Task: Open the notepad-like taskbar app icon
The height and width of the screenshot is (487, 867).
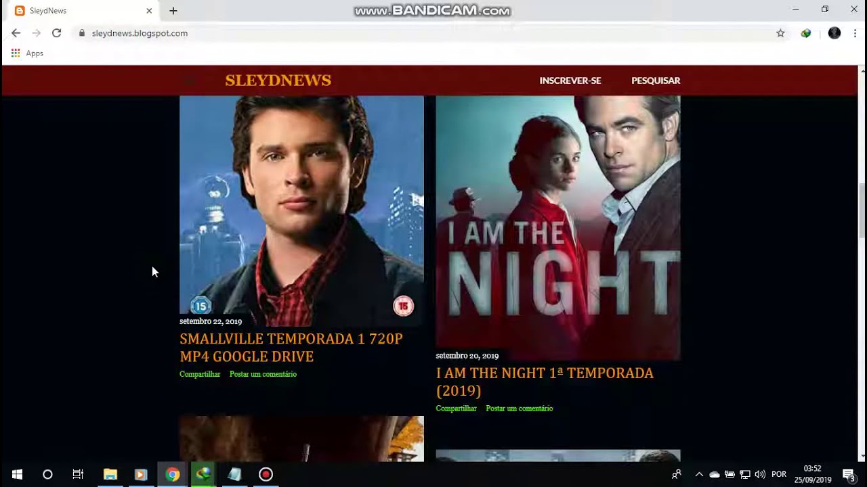Action: (234, 474)
